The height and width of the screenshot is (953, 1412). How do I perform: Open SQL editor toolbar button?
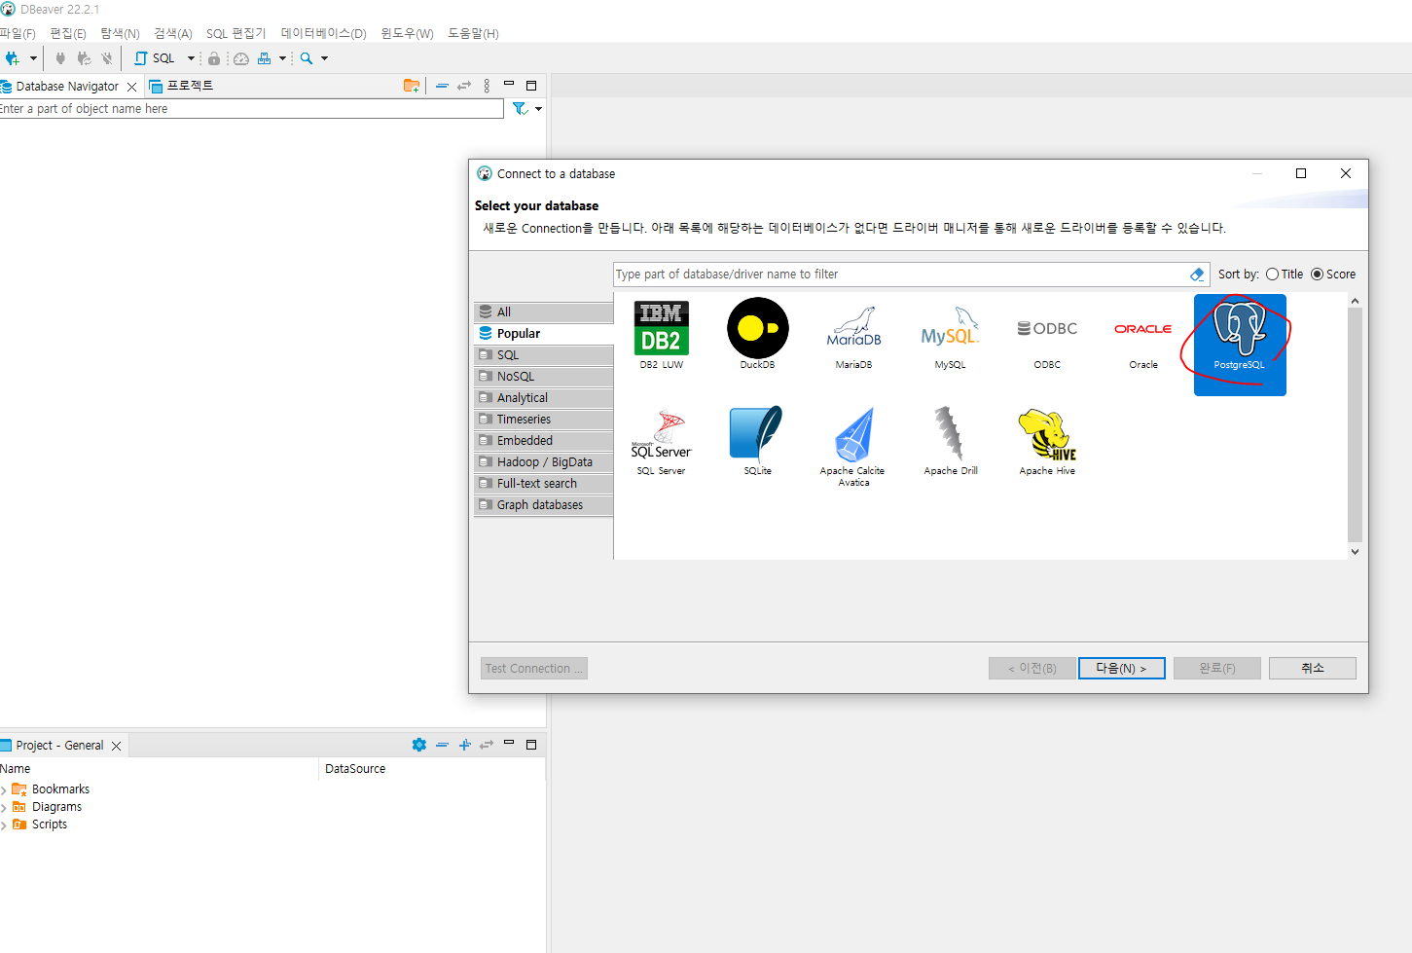pos(155,58)
